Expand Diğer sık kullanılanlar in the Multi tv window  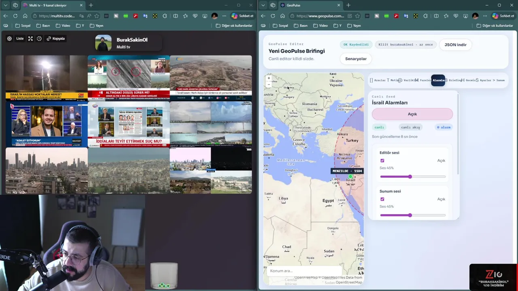(x=234, y=25)
